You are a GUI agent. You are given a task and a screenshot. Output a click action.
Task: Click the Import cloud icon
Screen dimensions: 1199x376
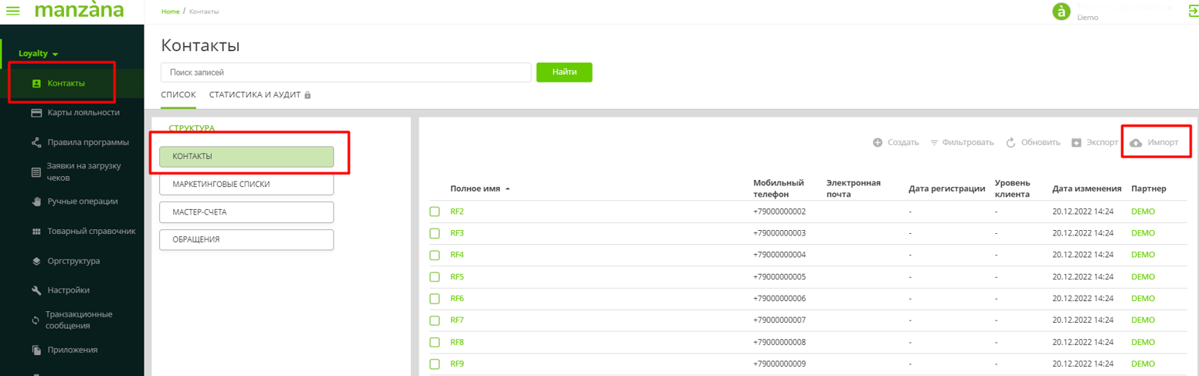click(1136, 143)
